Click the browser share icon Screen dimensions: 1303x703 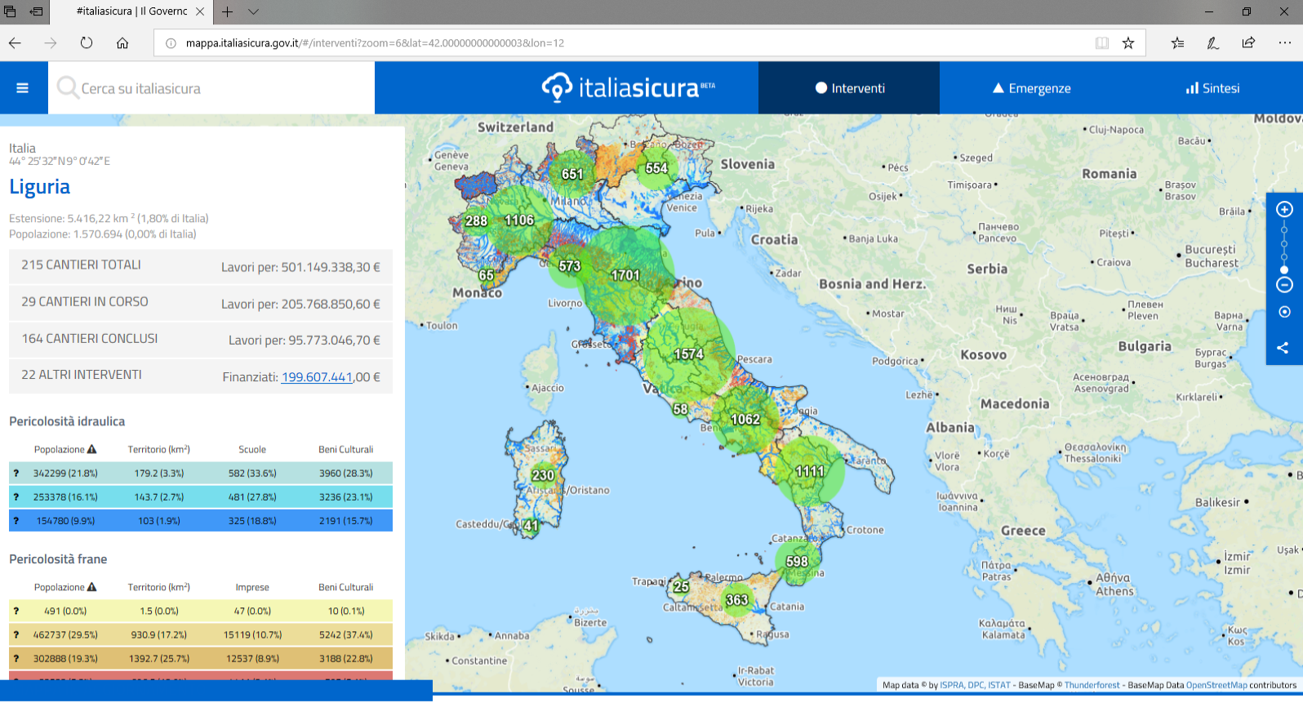[1248, 43]
